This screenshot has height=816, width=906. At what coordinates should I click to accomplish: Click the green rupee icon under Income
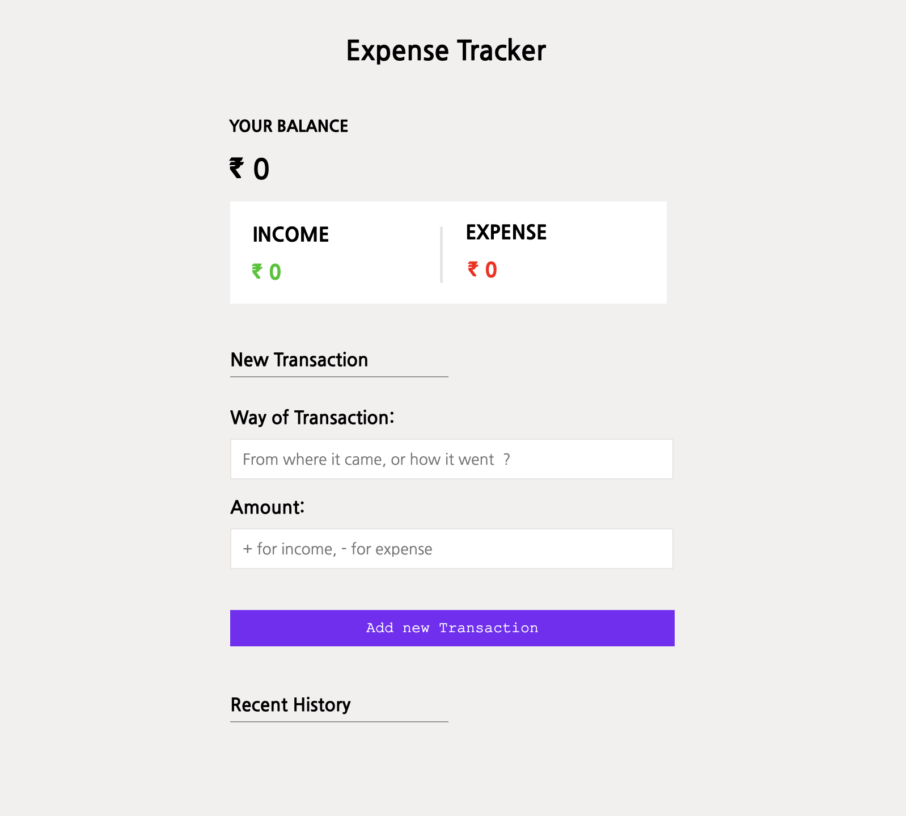pos(257,272)
